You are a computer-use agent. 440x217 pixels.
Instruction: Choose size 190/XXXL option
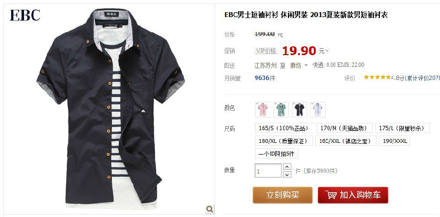(x=395, y=141)
